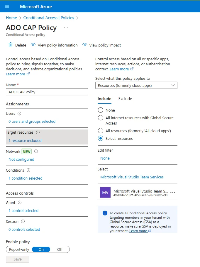Open the hamburger portal menu

[x=7, y=7]
